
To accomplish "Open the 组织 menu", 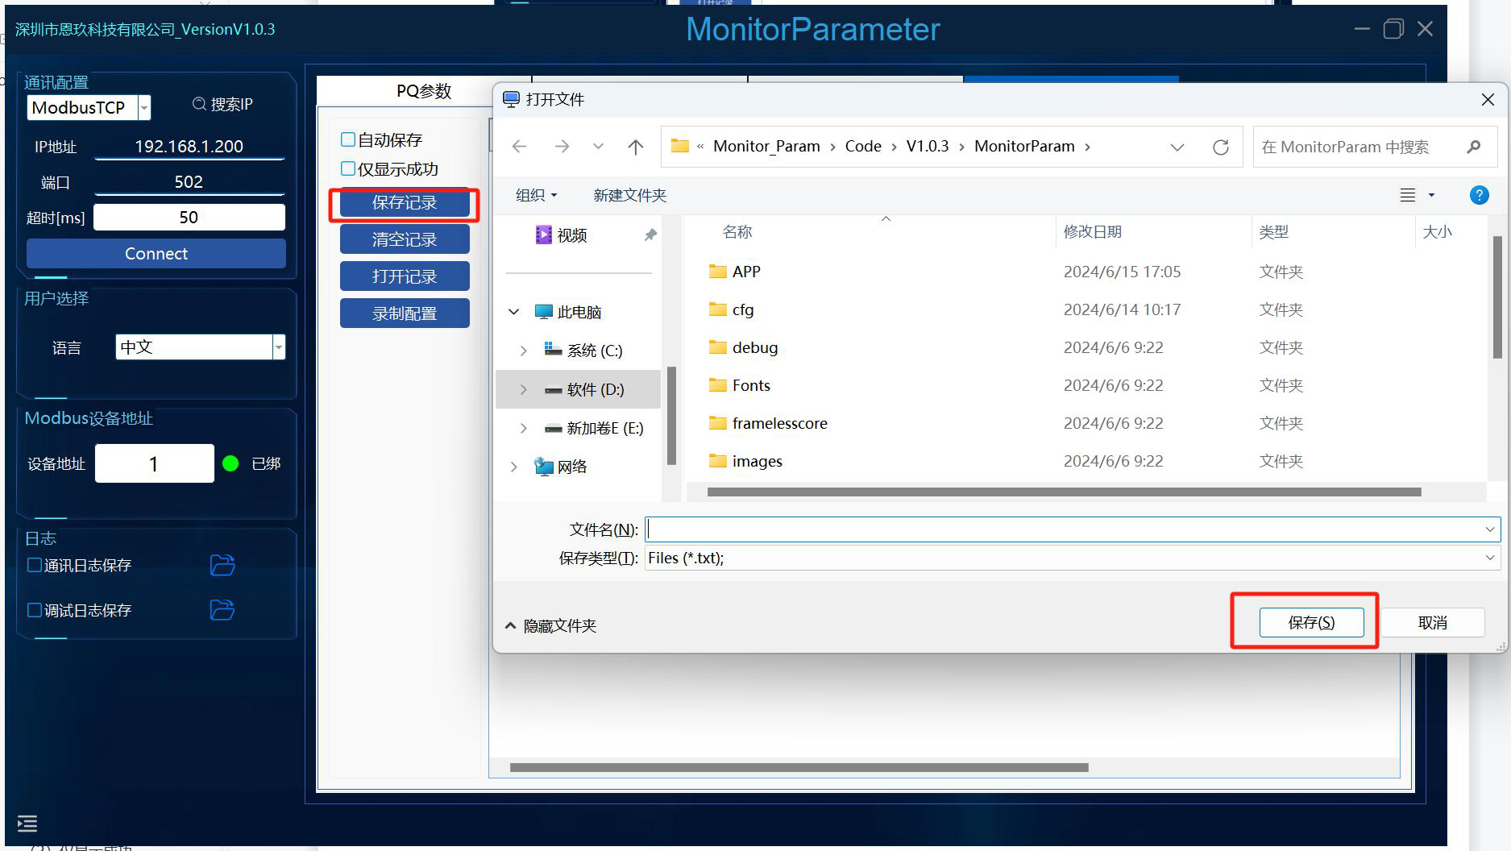I will (536, 195).
